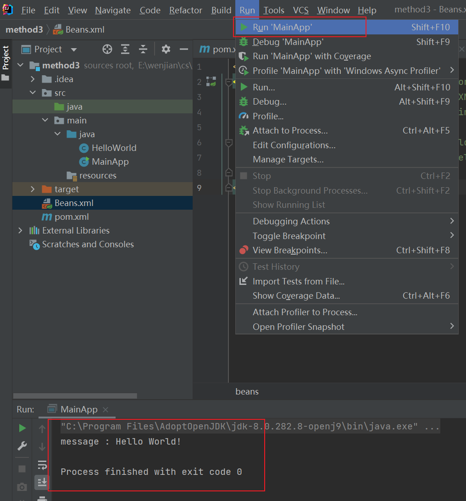Click the method3 breadcrumb
The width and height of the screenshot is (466, 501).
pos(24,30)
